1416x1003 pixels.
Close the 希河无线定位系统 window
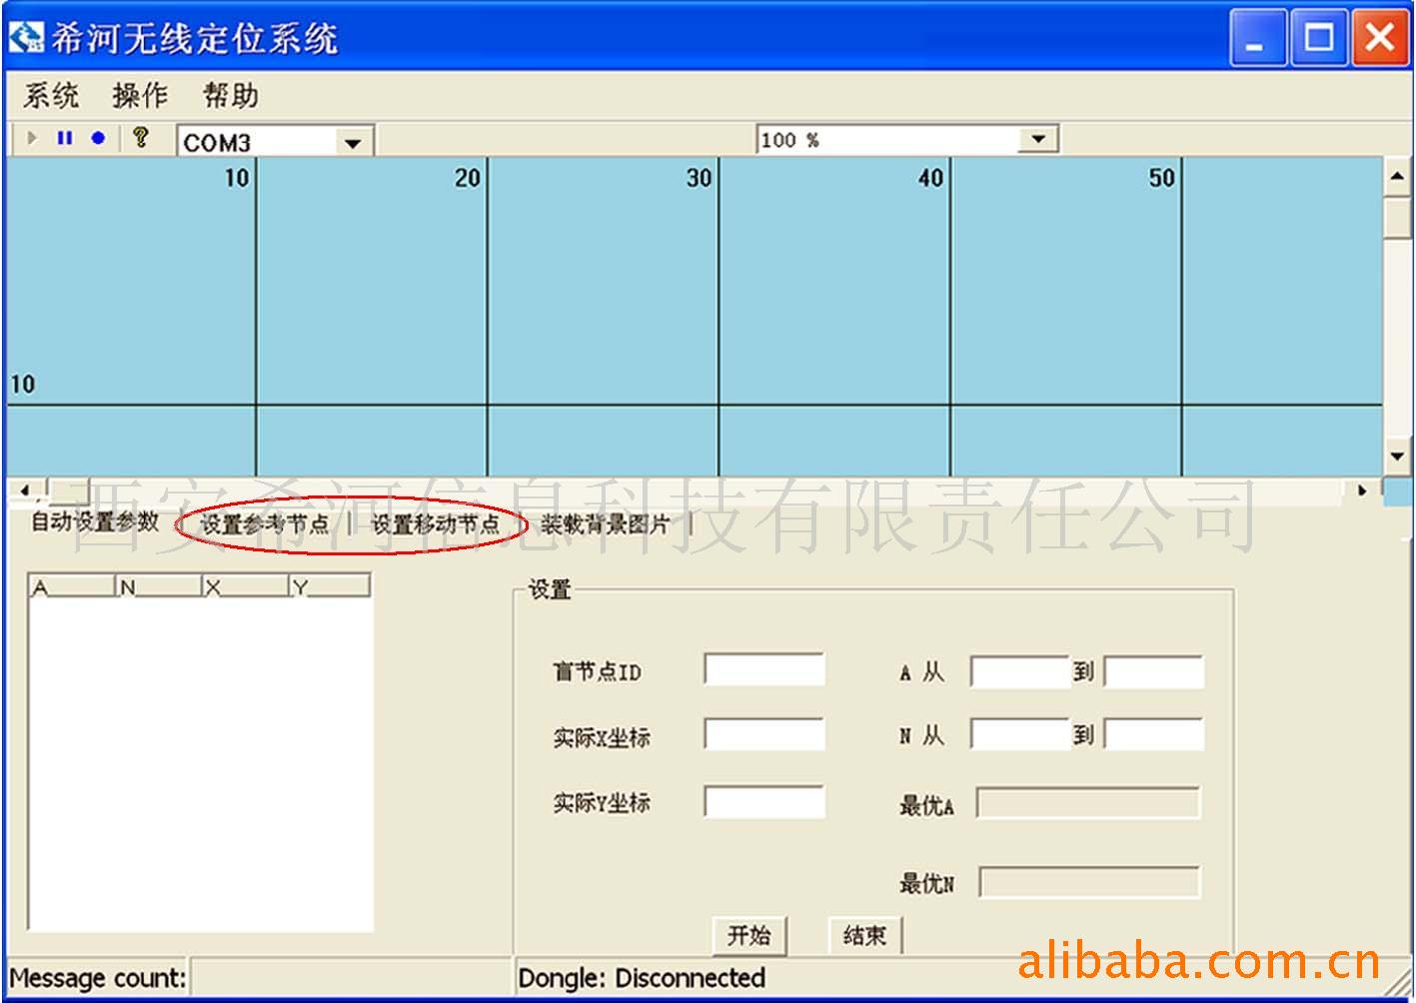click(1380, 38)
